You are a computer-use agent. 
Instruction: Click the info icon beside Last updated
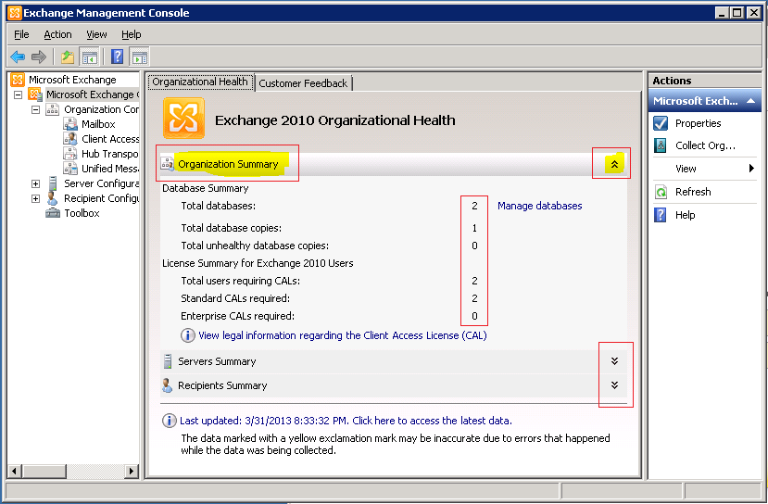tap(169, 421)
